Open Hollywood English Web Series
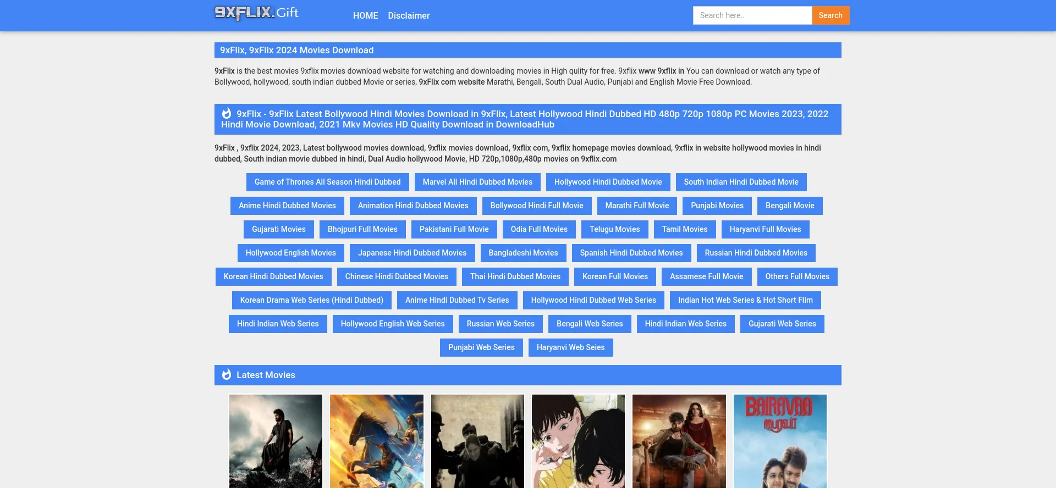Viewport: 1056px width, 488px height. 393,324
